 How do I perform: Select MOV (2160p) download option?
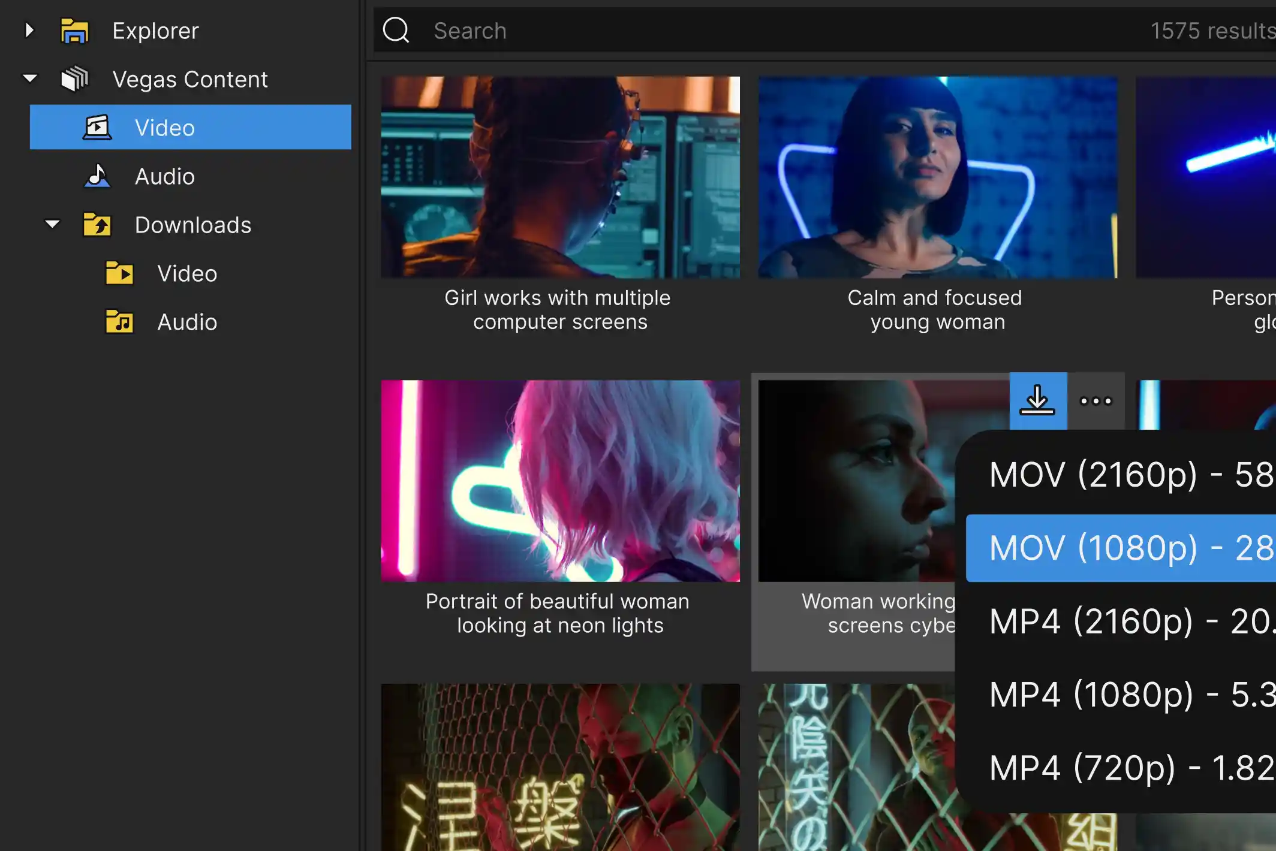click(1121, 475)
